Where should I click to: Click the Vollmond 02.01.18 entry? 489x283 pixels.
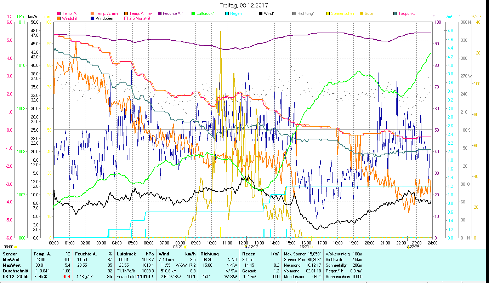point(302,271)
